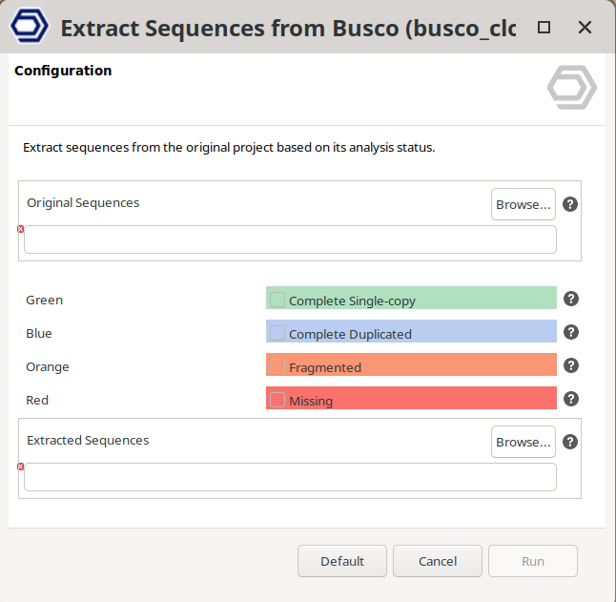Click help icon beside Extracted Sequences
The width and height of the screenshot is (616, 602).
[570, 442]
